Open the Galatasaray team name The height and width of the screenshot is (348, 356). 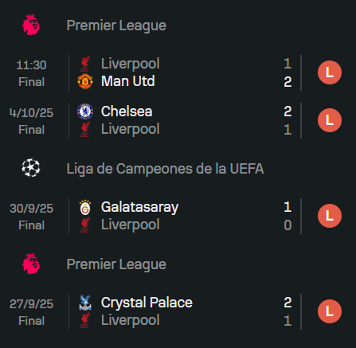tap(139, 207)
